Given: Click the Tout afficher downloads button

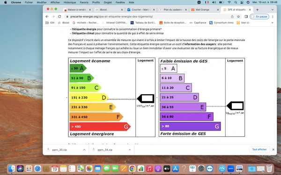Looking at the screenshot, I should coord(259,149).
